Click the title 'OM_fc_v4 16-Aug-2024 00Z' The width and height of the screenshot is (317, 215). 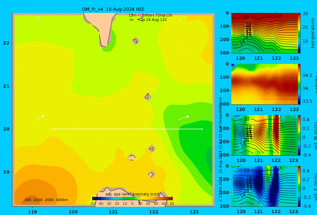[x=113, y=9]
